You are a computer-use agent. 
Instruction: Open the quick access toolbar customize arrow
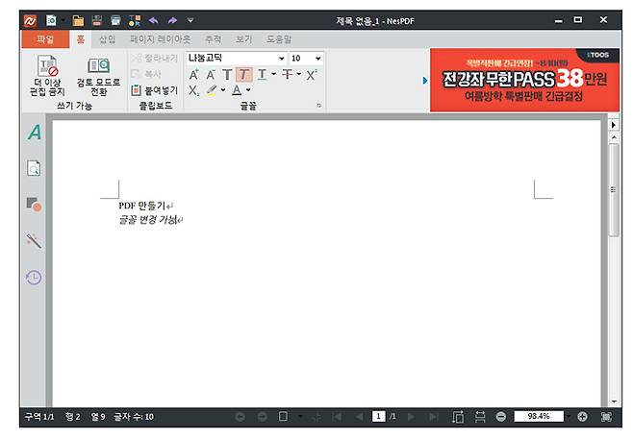[x=190, y=20]
